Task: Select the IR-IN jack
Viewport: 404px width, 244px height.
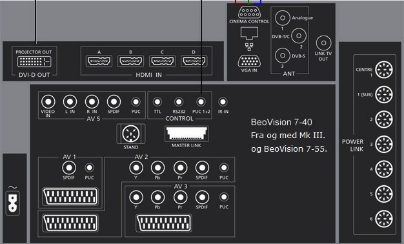Action: click(223, 102)
